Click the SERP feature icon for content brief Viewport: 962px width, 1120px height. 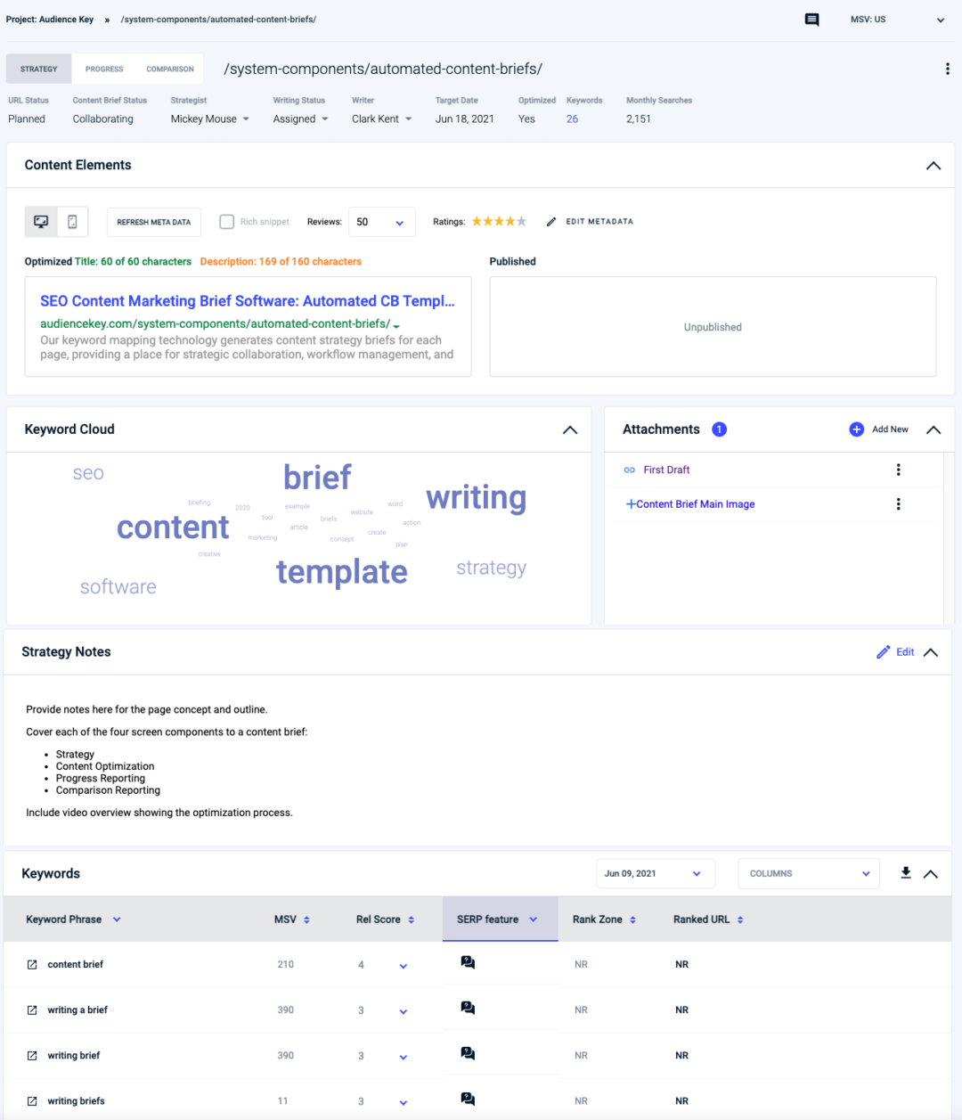[x=467, y=962]
